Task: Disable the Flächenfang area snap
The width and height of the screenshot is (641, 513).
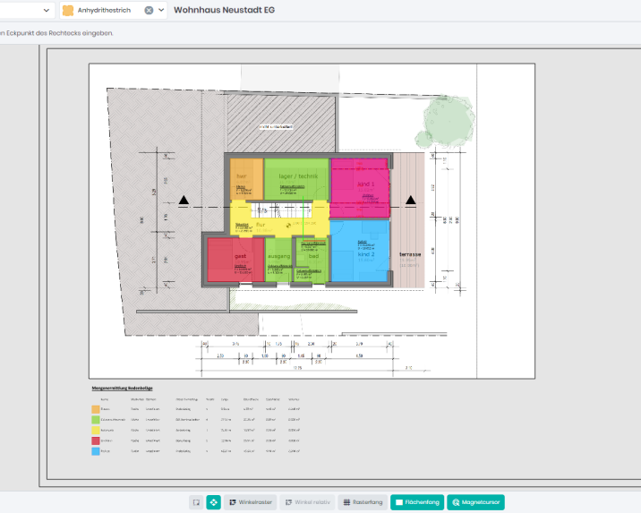Action: [417, 502]
